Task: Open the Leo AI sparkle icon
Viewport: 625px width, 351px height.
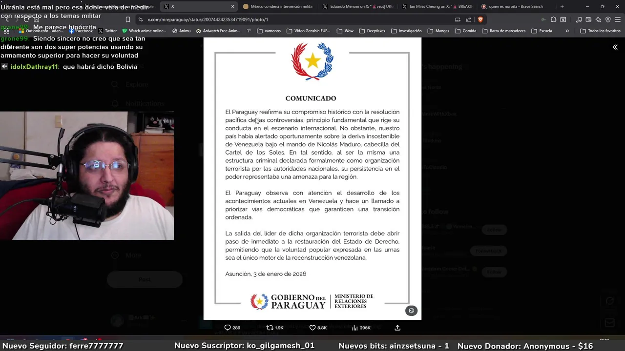Action: (598, 19)
